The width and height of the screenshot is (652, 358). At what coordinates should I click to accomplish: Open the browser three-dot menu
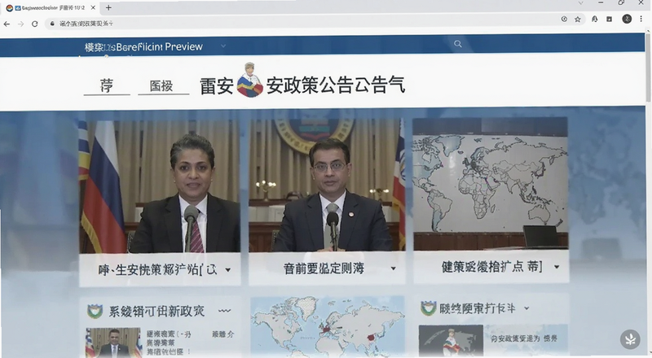pos(641,19)
